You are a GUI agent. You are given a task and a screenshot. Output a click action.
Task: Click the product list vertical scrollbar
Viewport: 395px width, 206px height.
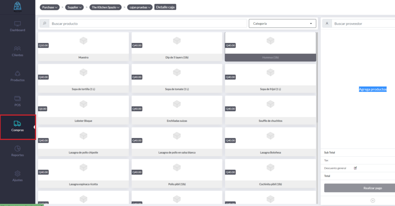pos(317,77)
